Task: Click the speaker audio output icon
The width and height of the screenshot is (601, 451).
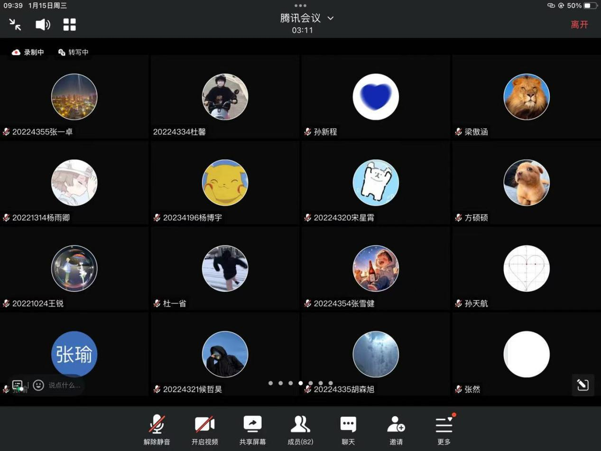Action: tap(43, 25)
